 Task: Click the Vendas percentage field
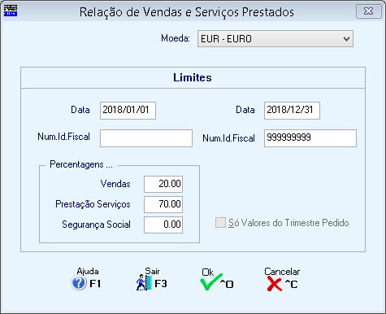163,184
